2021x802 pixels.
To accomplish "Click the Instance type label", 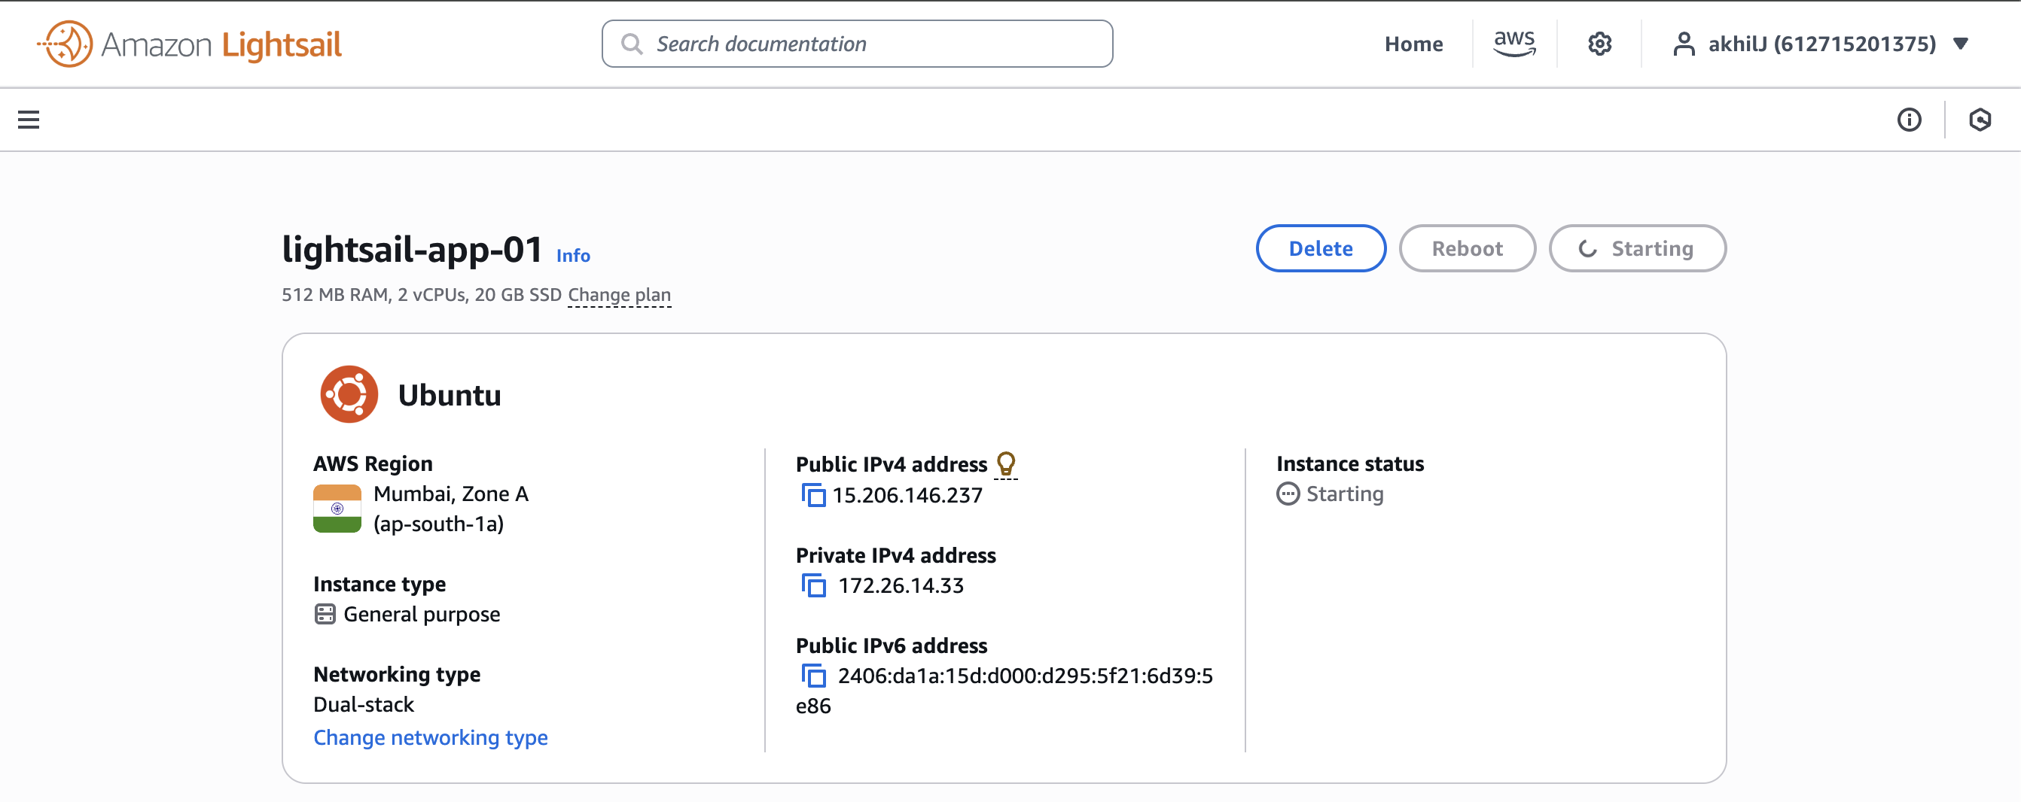I will click(x=380, y=584).
